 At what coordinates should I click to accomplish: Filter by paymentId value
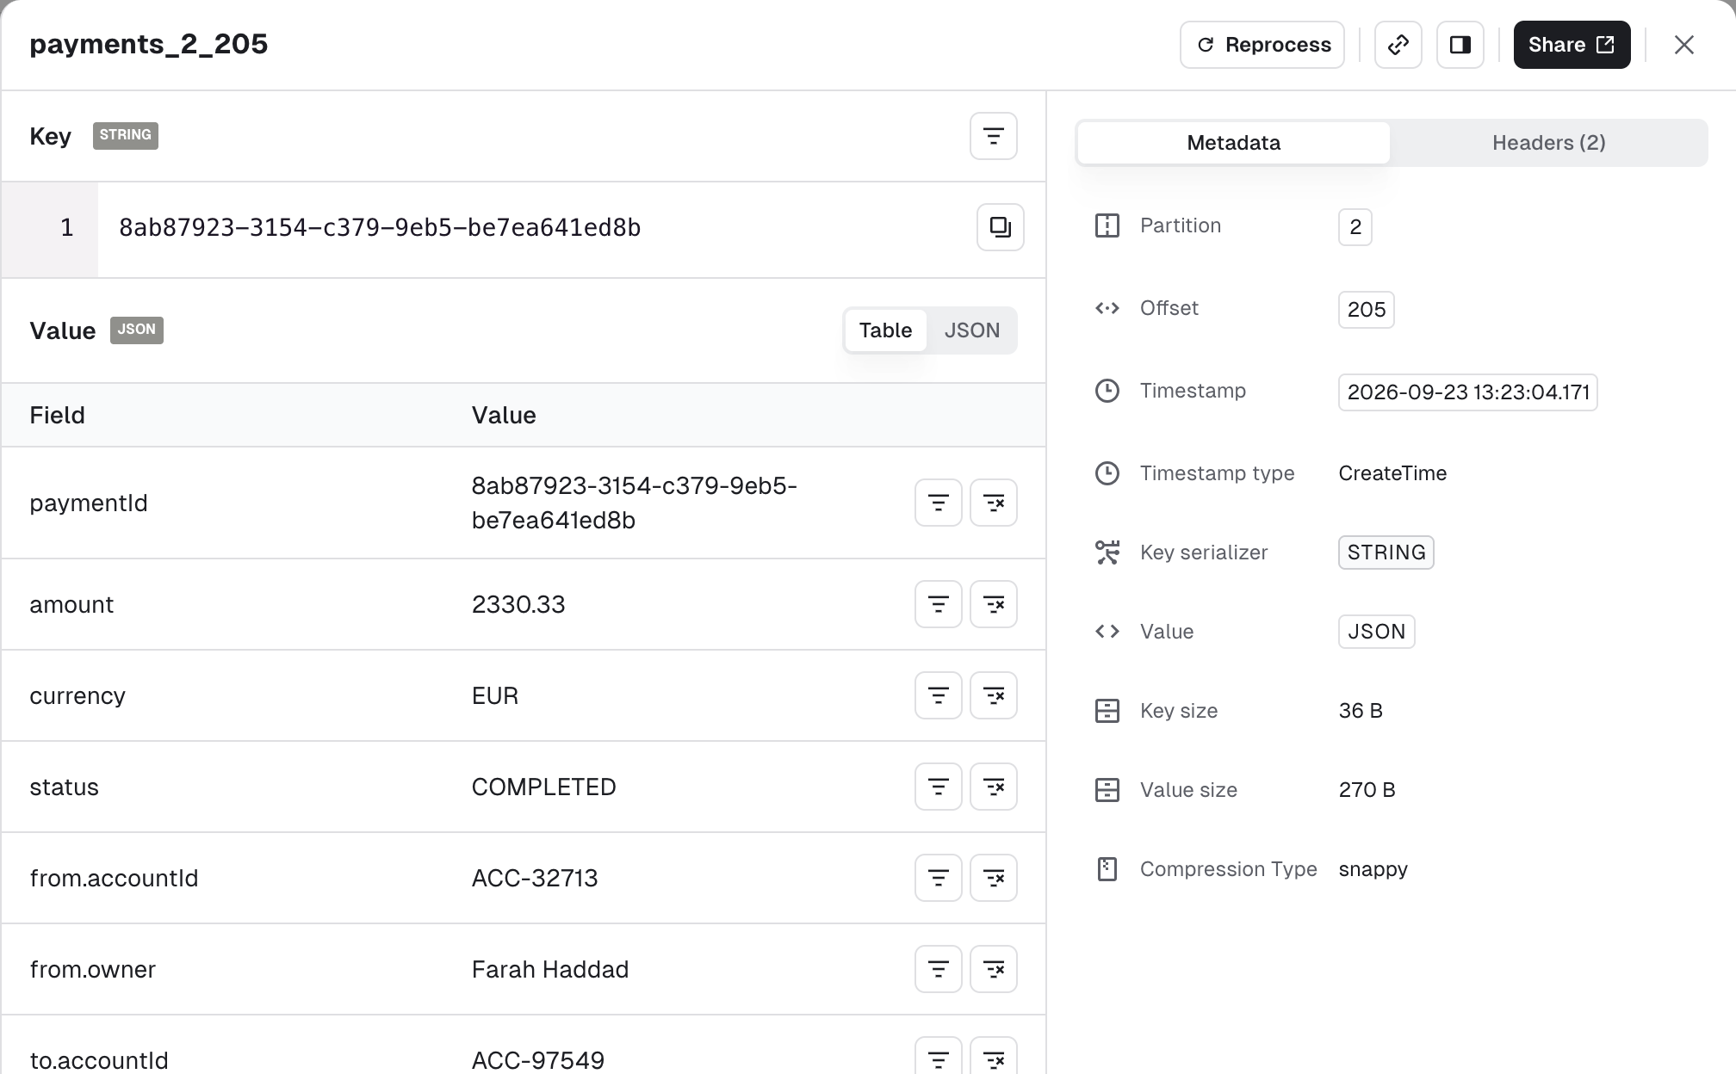[x=938, y=503]
